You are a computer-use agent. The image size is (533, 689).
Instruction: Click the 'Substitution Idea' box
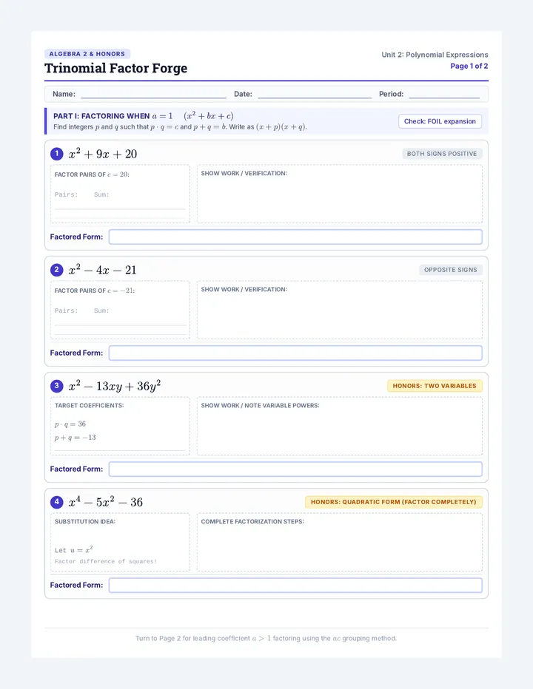point(120,542)
